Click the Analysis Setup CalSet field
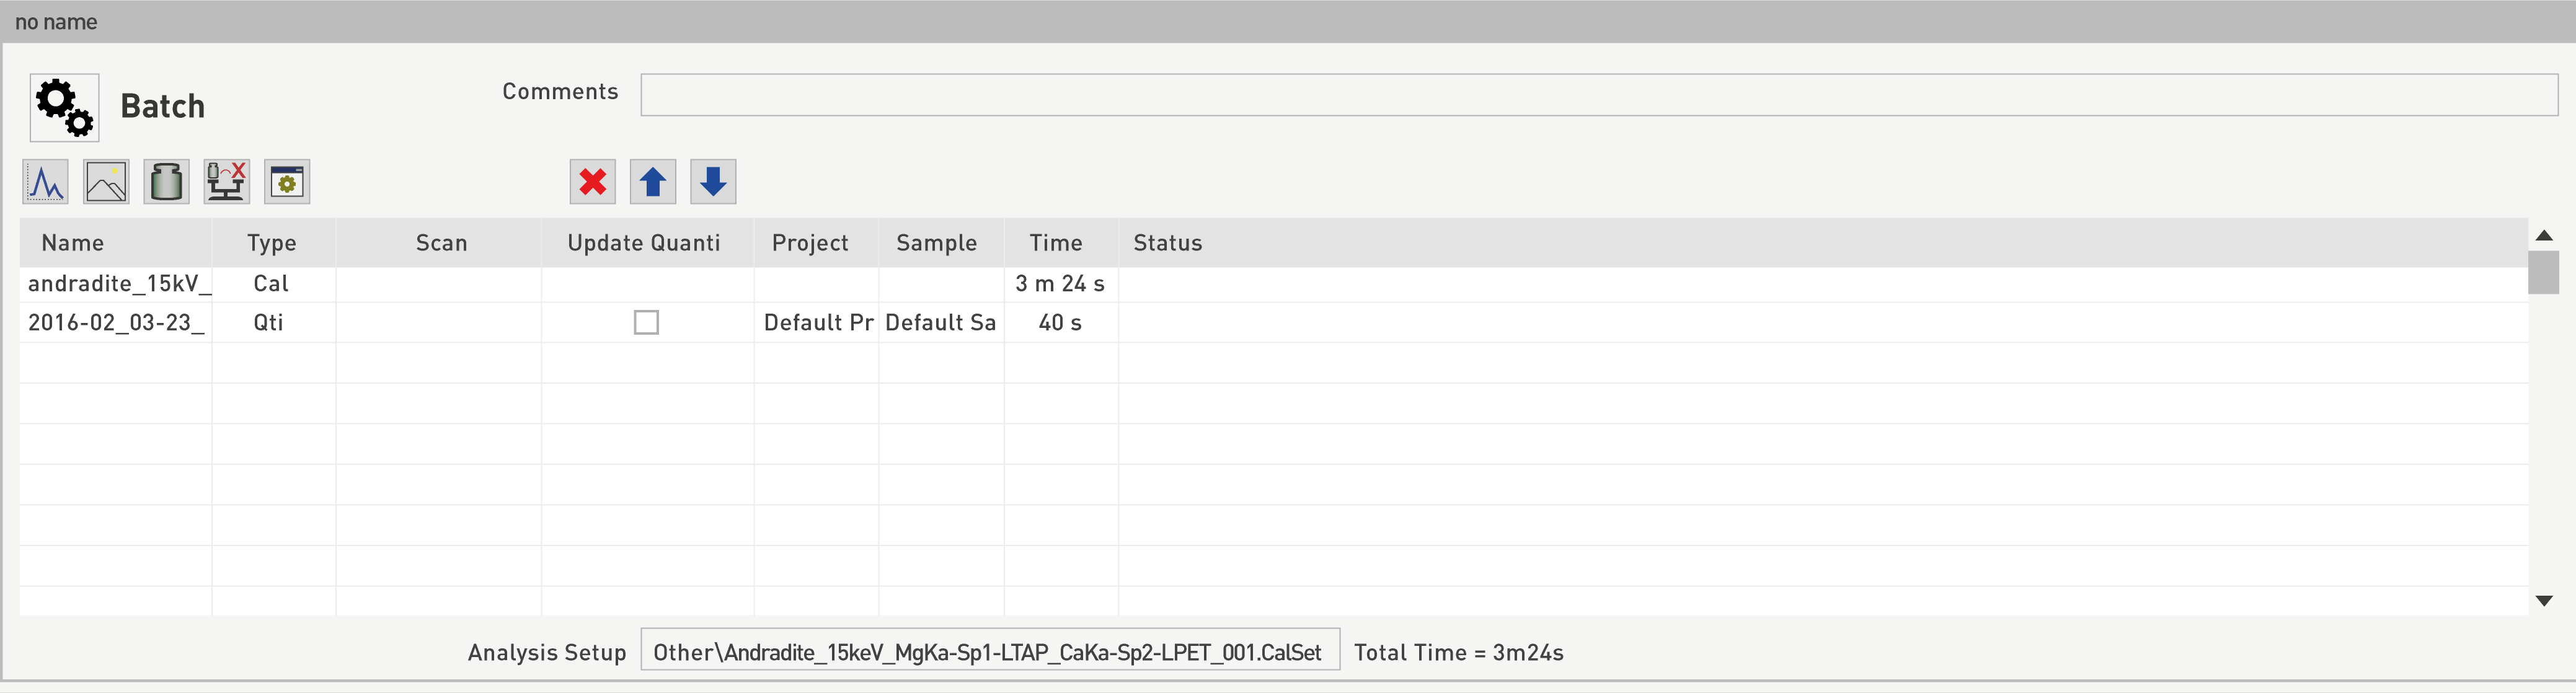This screenshot has width=2576, height=693. click(x=988, y=652)
